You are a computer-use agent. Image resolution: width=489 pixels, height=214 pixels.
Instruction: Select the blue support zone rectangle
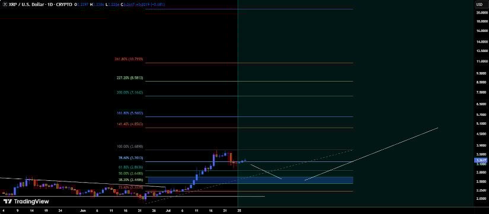click(x=250, y=180)
